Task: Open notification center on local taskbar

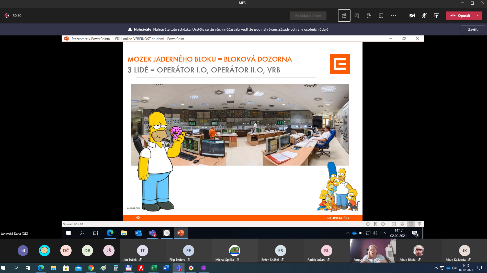Action: (480, 268)
